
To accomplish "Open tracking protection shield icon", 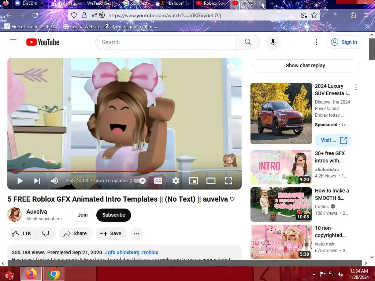I will tap(74, 15).
